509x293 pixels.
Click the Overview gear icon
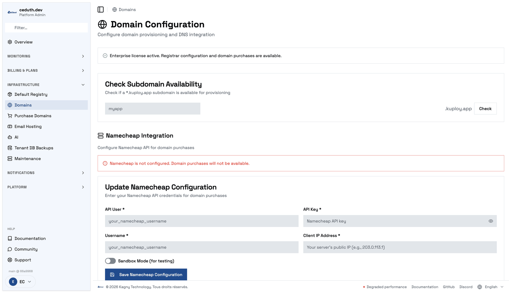coord(10,42)
